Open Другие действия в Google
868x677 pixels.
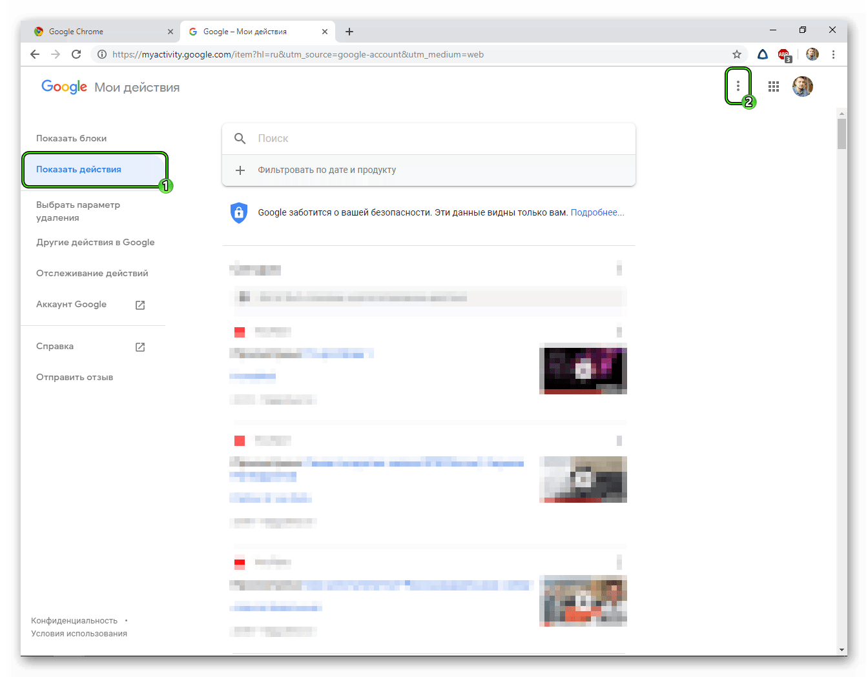[96, 242]
